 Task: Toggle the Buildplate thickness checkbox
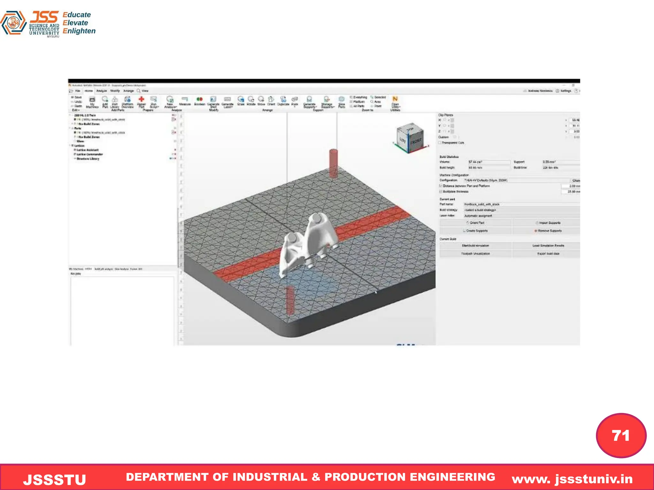click(x=441, y=192)
